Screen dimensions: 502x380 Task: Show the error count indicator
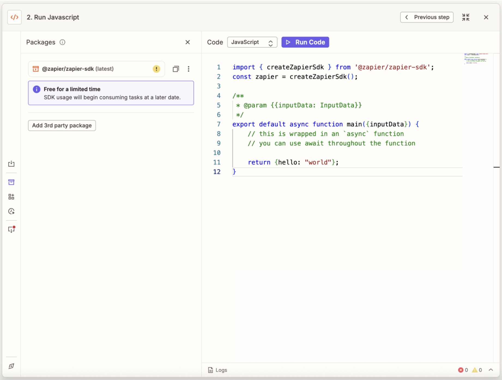point(463,370)
